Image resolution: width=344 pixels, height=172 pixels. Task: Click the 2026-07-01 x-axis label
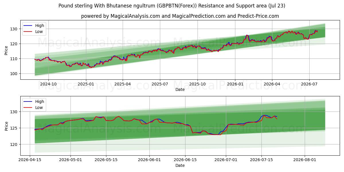point(226,160)
